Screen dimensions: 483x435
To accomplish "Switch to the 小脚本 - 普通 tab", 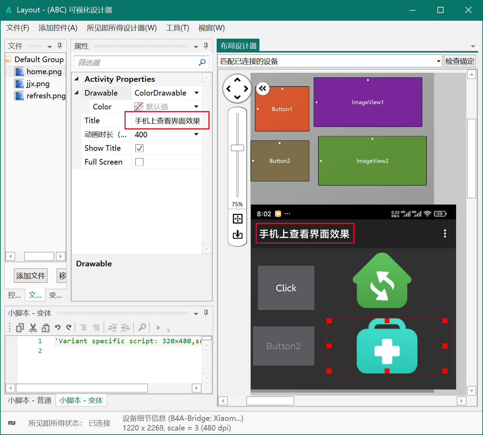I will click(x=29, y=400).
